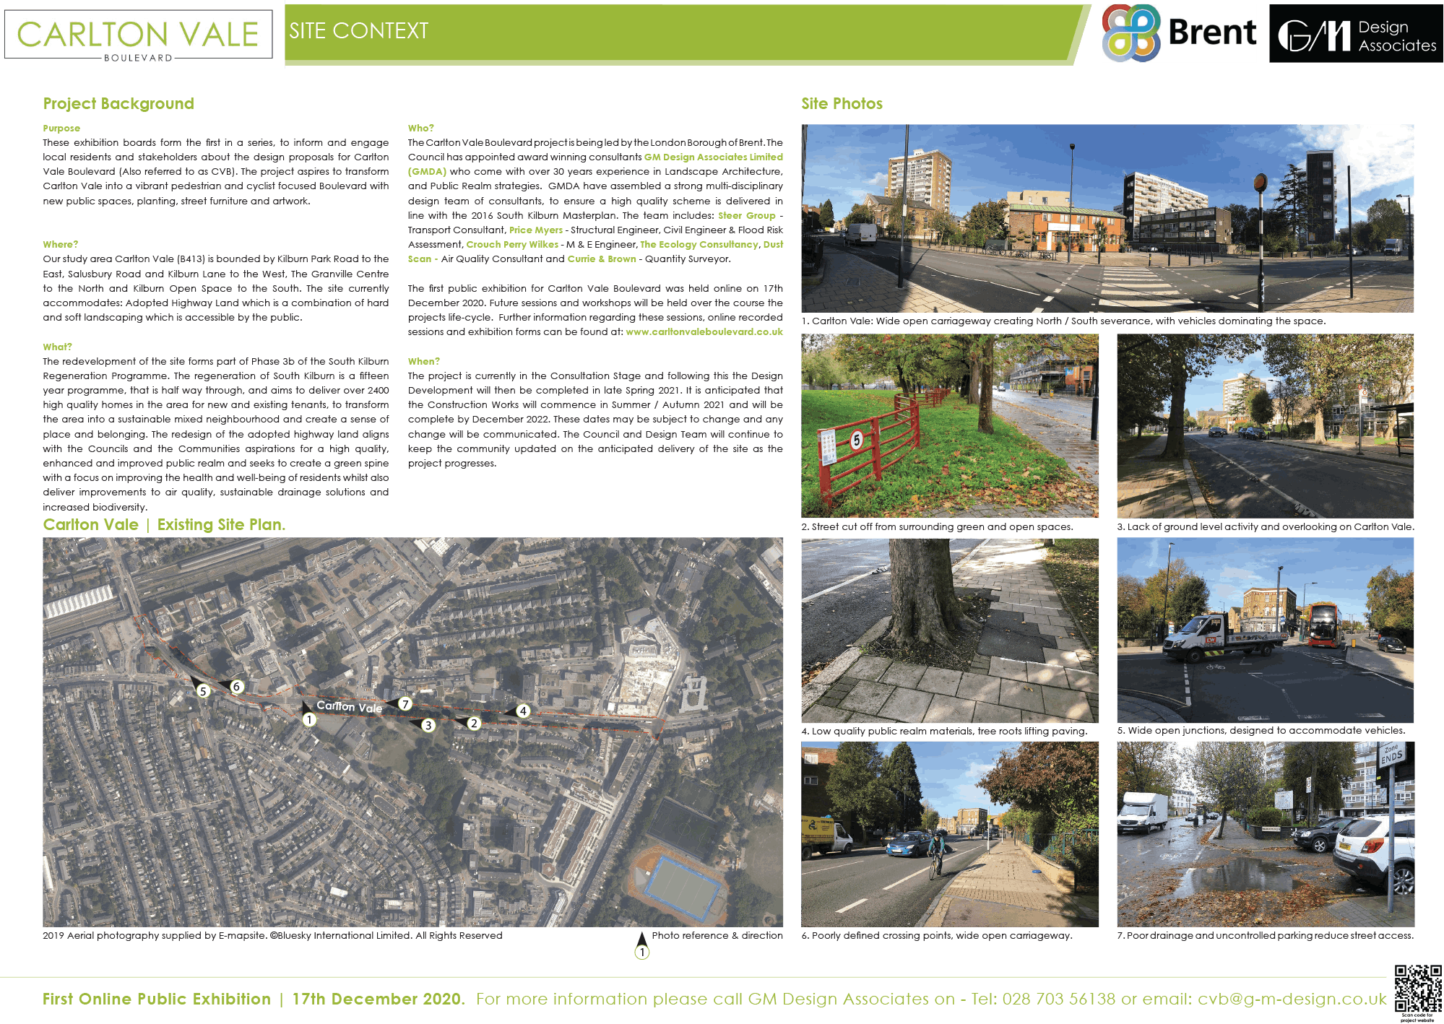Click photo marker 2 on aerial map
This screenshot has width=1444, height=1024.
pos(474,723)
